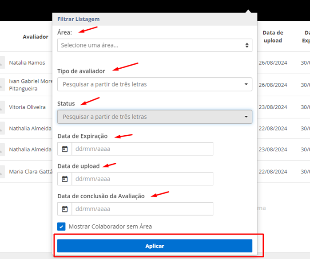The image size is (310, 259).
Task: Open the Área select dropdown
Action: click(155, 45)
